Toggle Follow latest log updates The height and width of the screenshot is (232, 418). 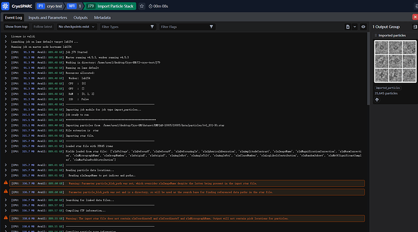42,27
